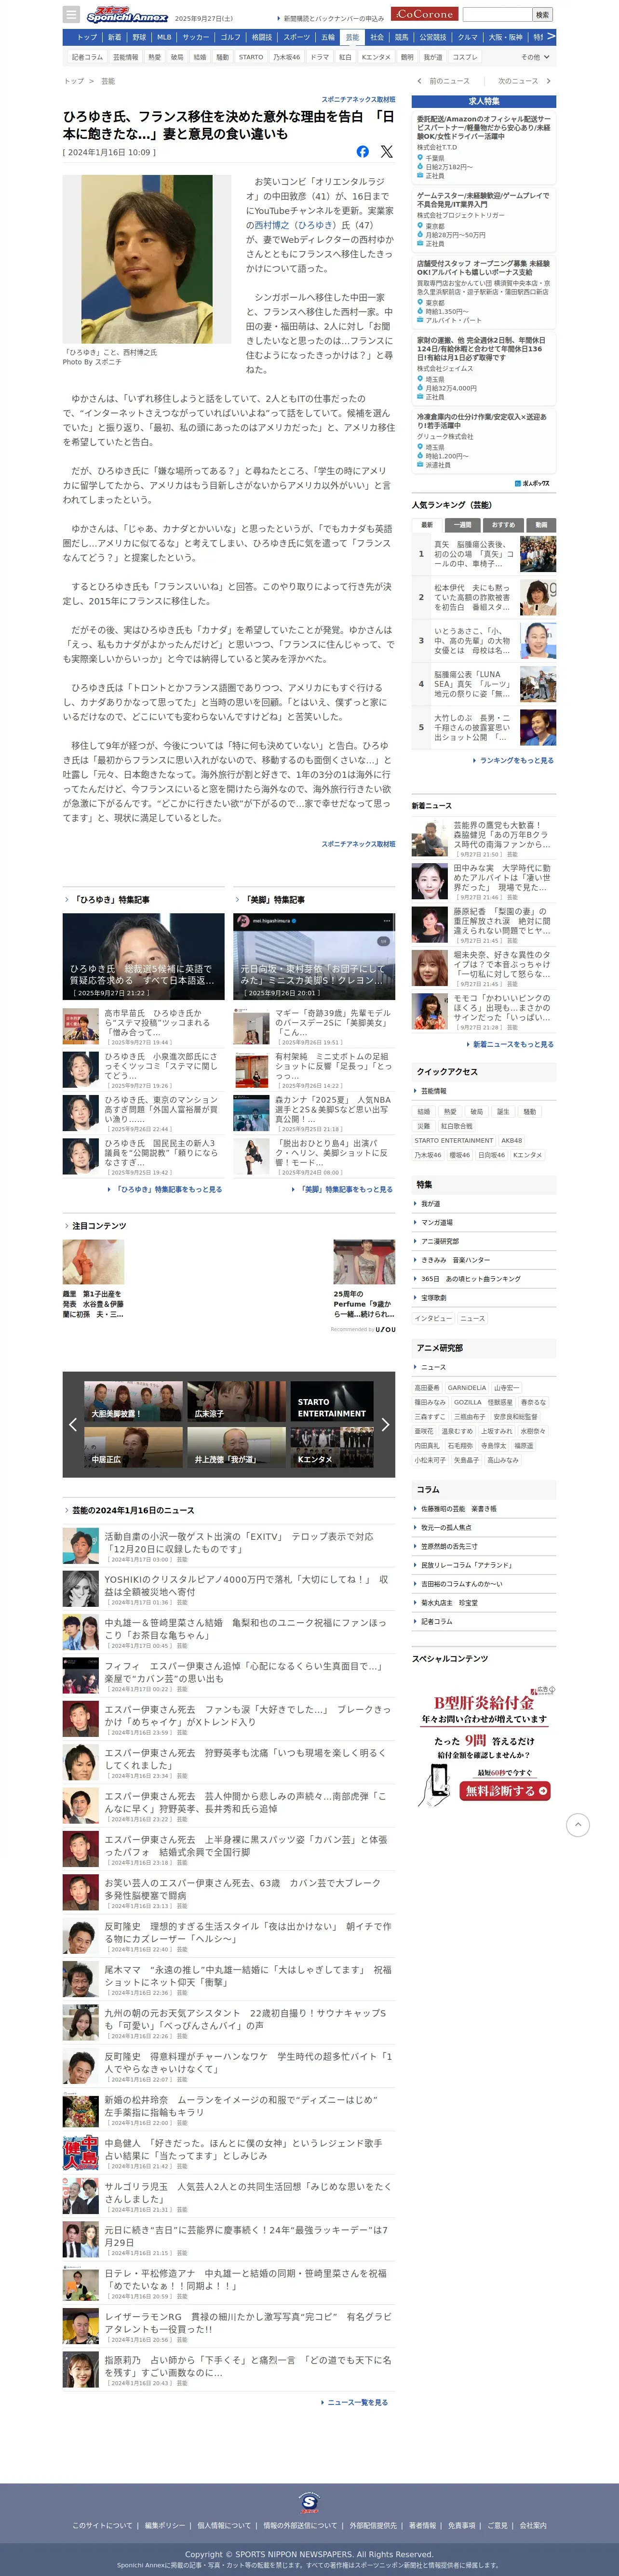Click the STARTO ENTERTAINMENT quick access tag
The image size is (619, 2576).
(454, 1140)
